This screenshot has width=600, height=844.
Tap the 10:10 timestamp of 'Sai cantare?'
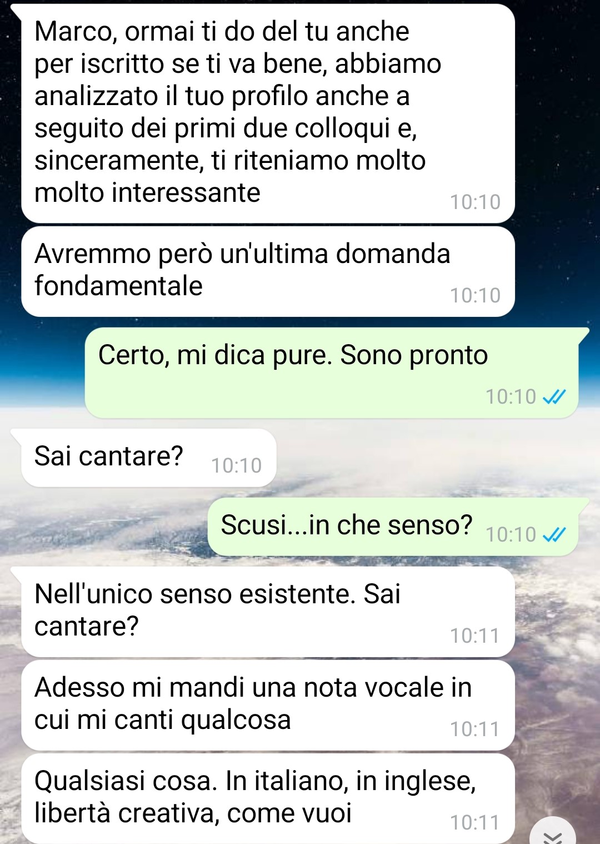pyautogui.click(x=236, y=466)
